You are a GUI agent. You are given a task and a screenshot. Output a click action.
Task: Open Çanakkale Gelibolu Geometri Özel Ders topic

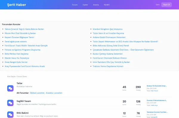[123, 50]
